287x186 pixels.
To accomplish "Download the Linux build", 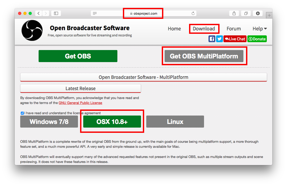I will pos(175,122).
